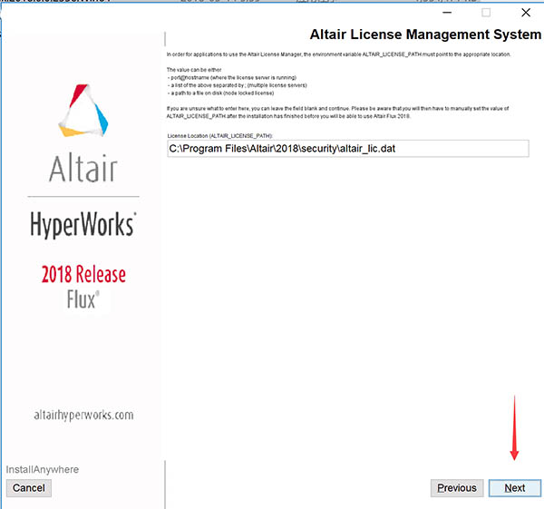
Task: Click the altairhyperworks.com text
Action: coord(83,415)
